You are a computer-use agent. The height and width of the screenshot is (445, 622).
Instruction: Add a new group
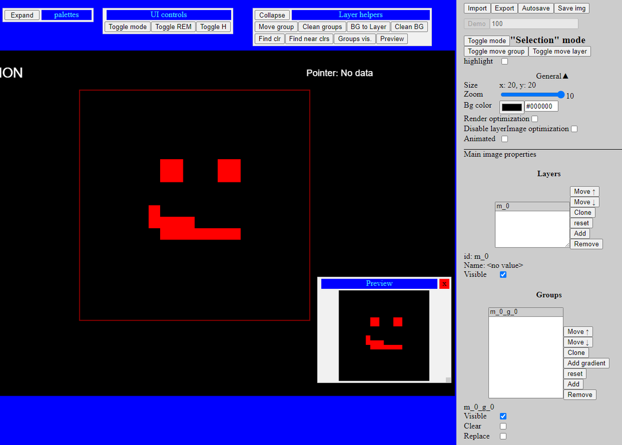click(x=573, y=384)
